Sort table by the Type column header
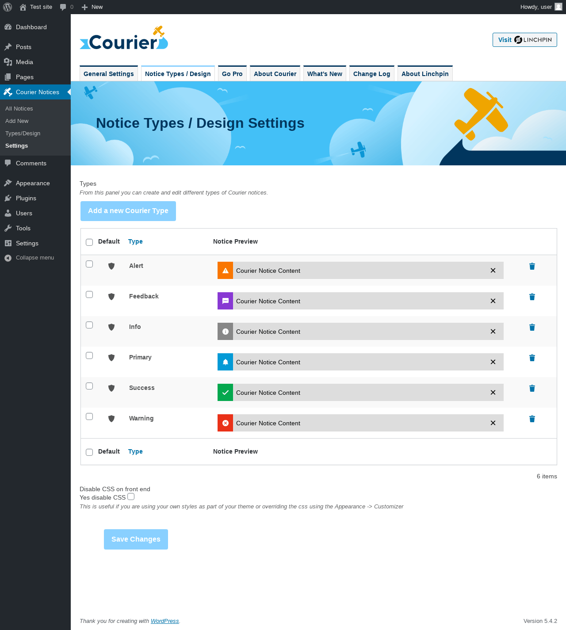Image resolution: width=566 pixels, height=630 pixels. tap(135, 241)
